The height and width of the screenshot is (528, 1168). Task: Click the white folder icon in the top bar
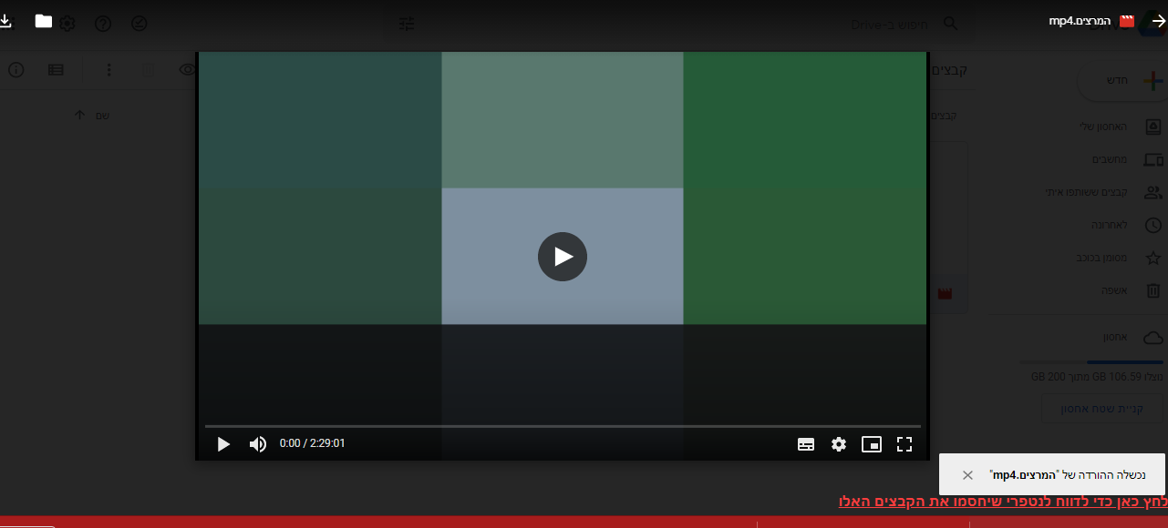tap(44, 22)
